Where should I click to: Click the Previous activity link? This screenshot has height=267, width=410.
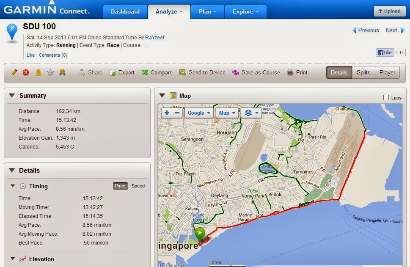[369, 30]
